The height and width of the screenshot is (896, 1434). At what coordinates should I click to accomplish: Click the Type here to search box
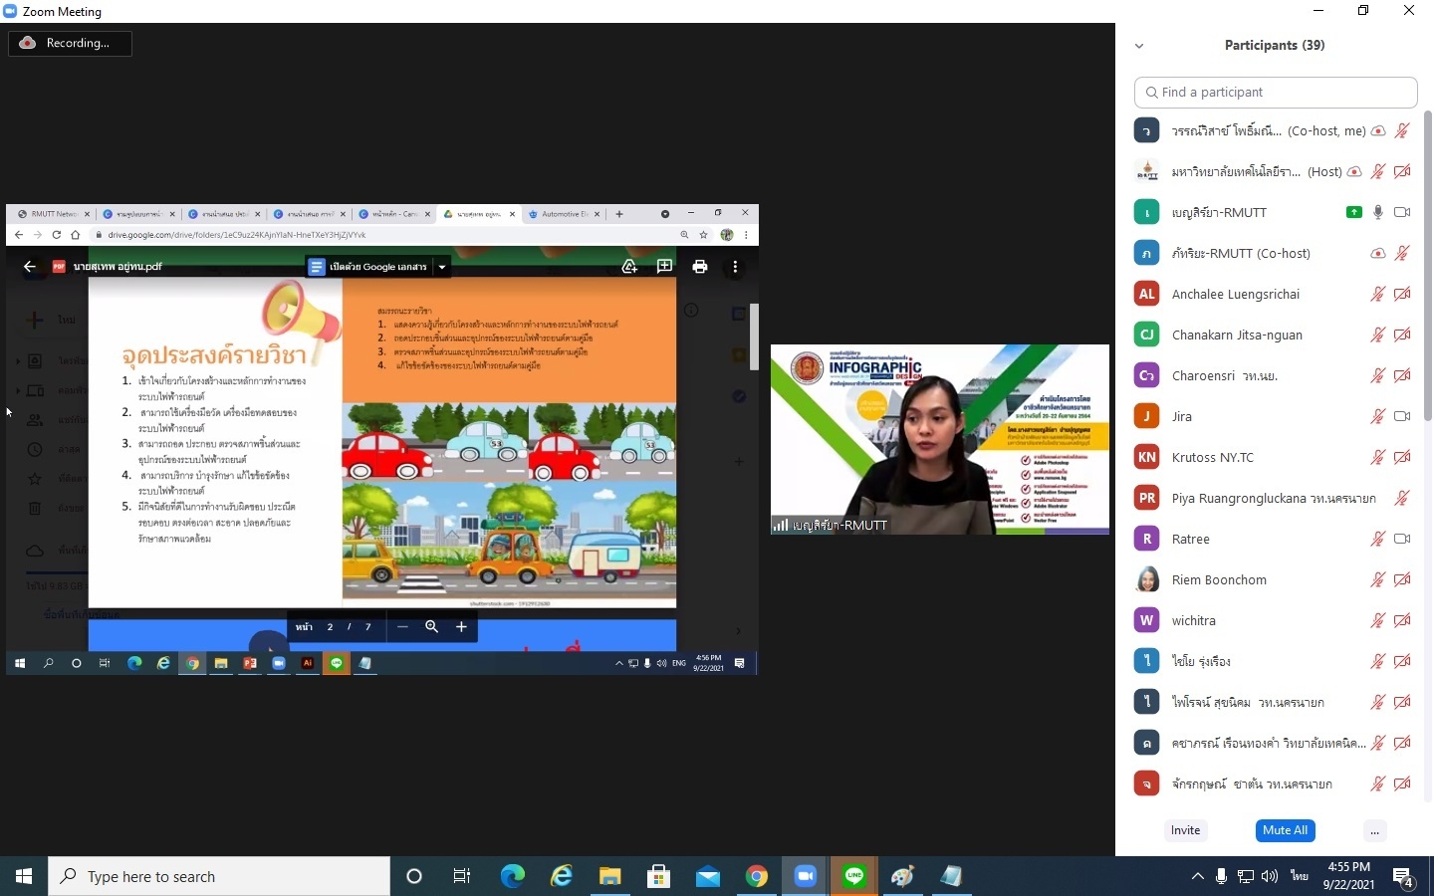click(219, 876)
